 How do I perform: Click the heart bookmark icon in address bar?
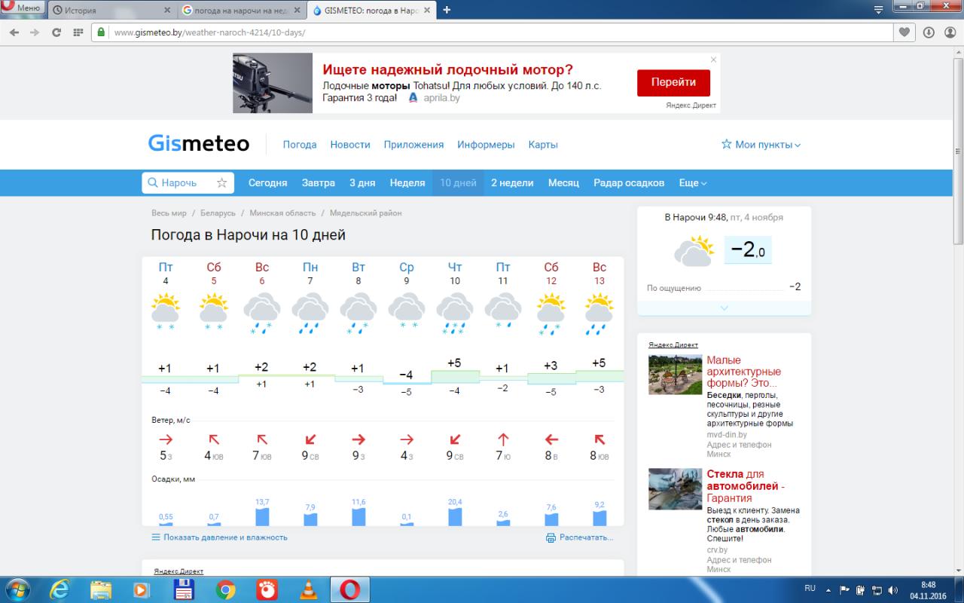905,32
